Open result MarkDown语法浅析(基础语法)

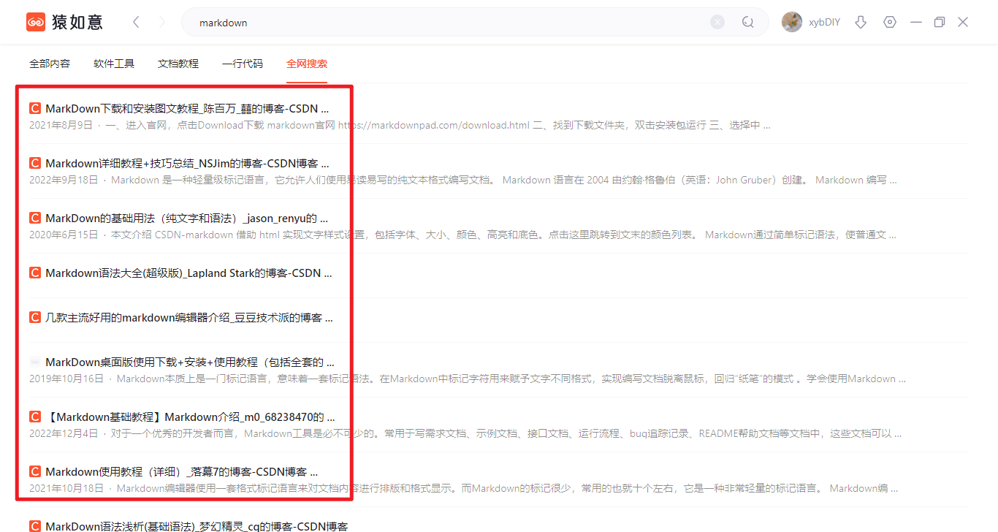(197, 526)
